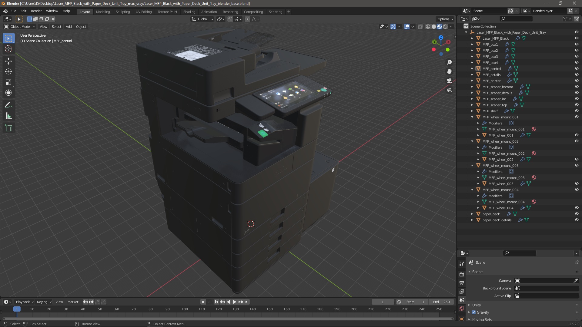This screenshot has width=582, height=327.
Task: Select the Measure tool
Action: 8,116
